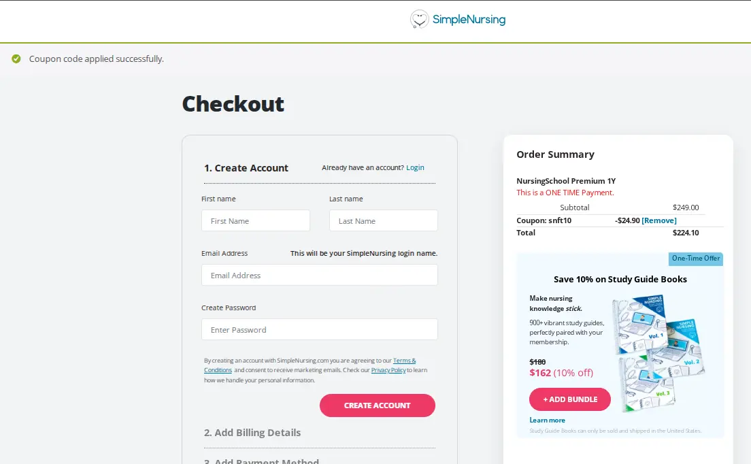
Task: Expand the Add Billing Details section
Action: tap(252, 433)
